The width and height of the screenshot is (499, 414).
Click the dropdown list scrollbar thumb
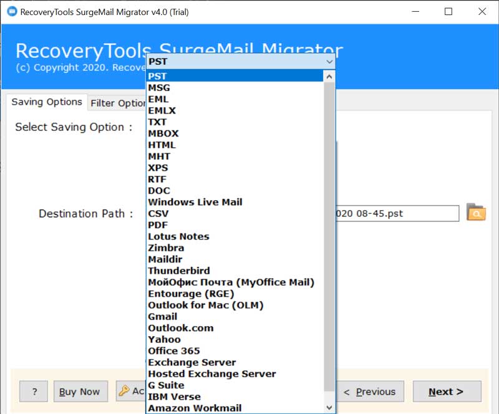[x=329, y=236]
